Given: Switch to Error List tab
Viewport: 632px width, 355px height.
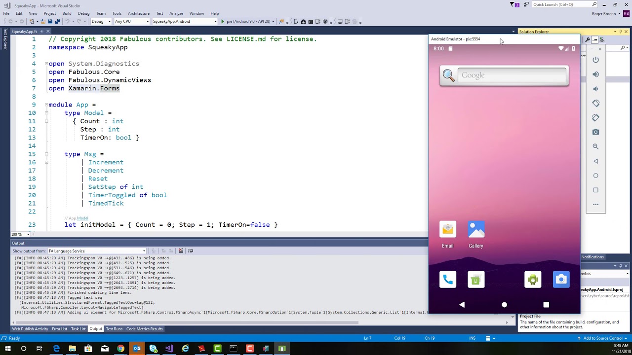Looking at the screenshot, I should click(59, 329).
